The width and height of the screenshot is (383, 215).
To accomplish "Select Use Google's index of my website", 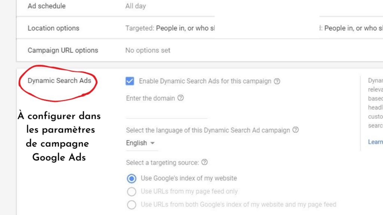I will (x=132, y=178).
